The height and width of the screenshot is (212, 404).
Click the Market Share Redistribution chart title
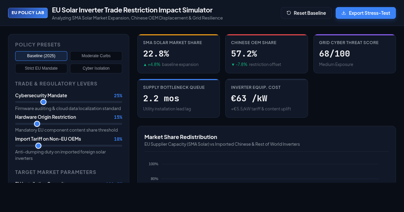click(x=181, y=137)
